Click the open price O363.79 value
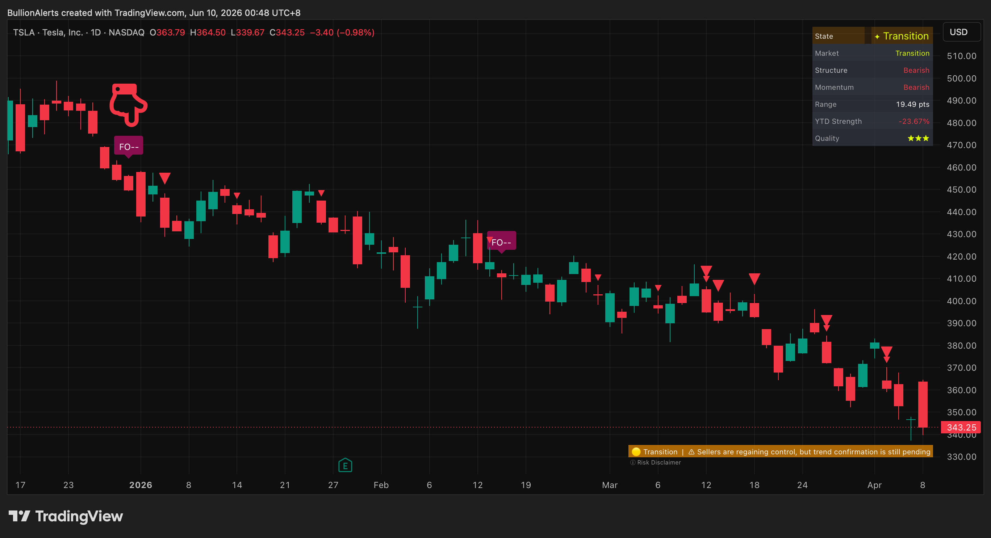 (x=167, y=32)
